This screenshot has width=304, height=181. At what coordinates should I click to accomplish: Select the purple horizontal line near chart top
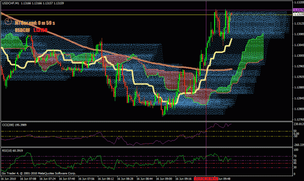pos(146,10)
